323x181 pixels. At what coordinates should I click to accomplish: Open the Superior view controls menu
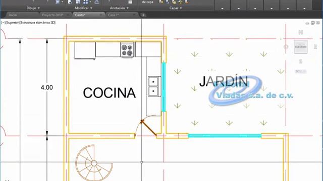coord(12,23)
